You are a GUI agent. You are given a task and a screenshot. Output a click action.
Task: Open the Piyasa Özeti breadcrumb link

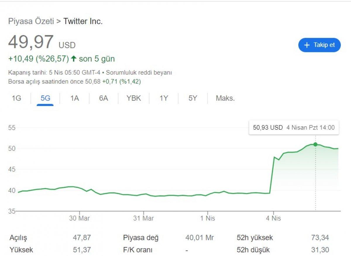[x=31, y=21]
